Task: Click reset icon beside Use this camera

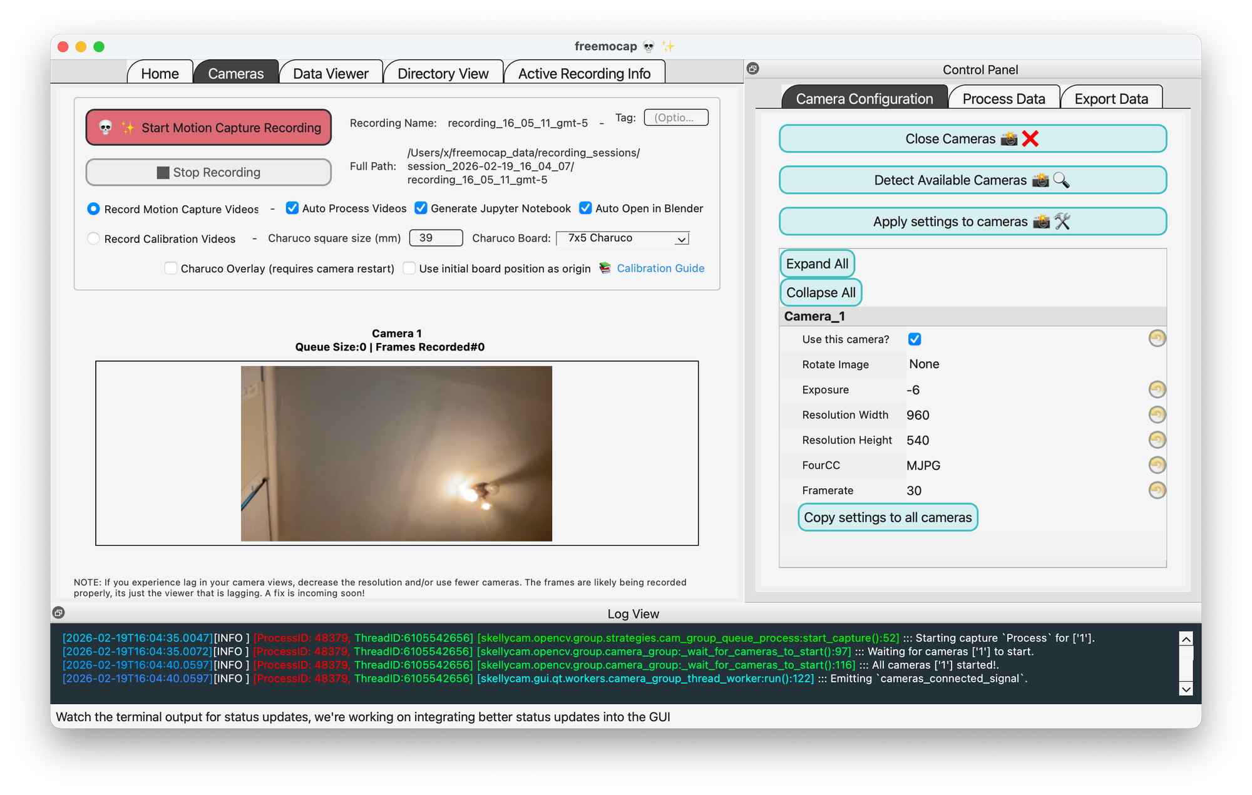Action: click(x=1157, y=339)
